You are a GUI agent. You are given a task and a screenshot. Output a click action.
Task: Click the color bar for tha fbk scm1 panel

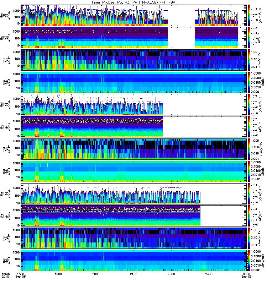(249, 82)
